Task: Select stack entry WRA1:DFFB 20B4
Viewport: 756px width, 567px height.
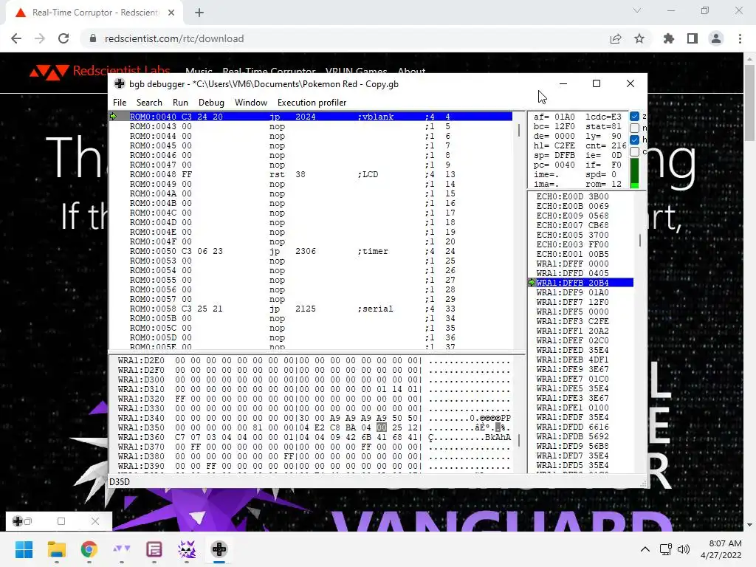Action: pyautogui.click(x=585, y=283)
